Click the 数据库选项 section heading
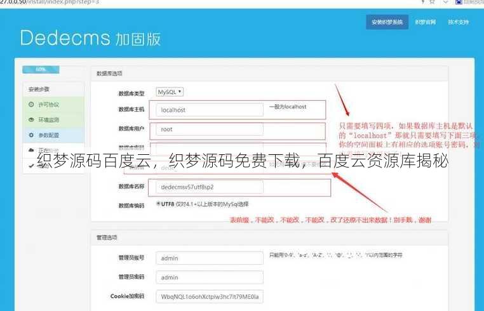The image size is (484, 311). (x=109, y=74)
